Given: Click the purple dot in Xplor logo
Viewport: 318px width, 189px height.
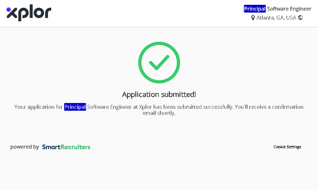Looking at the screenshot, I should (x=9, y=10).
